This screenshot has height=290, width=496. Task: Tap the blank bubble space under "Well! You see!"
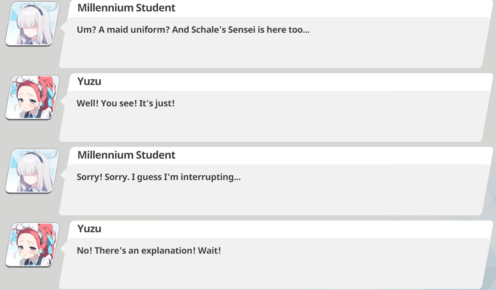(x=271, y=126)
